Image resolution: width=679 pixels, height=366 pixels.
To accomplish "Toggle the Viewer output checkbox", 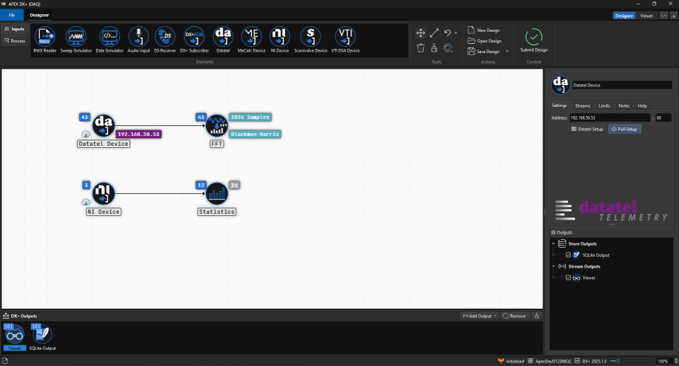I will [x=568, y=278].
